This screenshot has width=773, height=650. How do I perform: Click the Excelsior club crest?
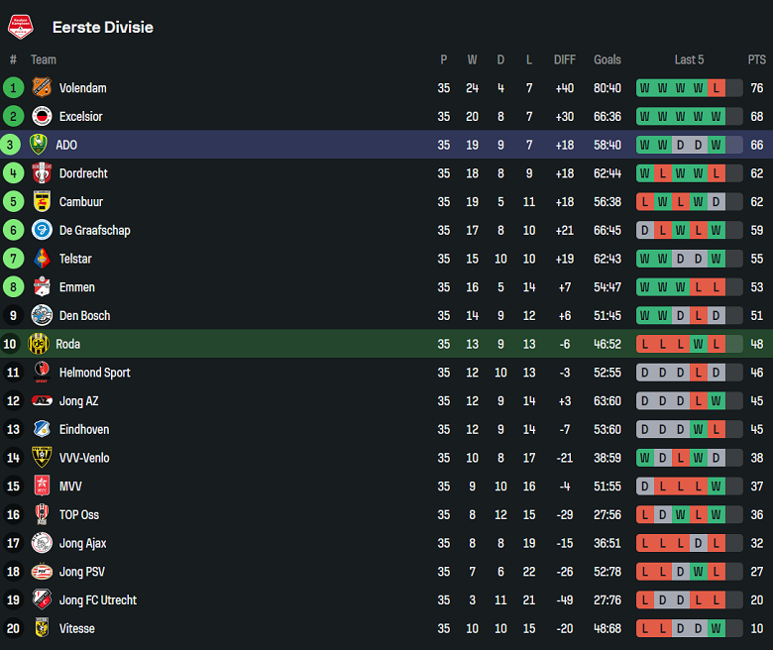41,117
